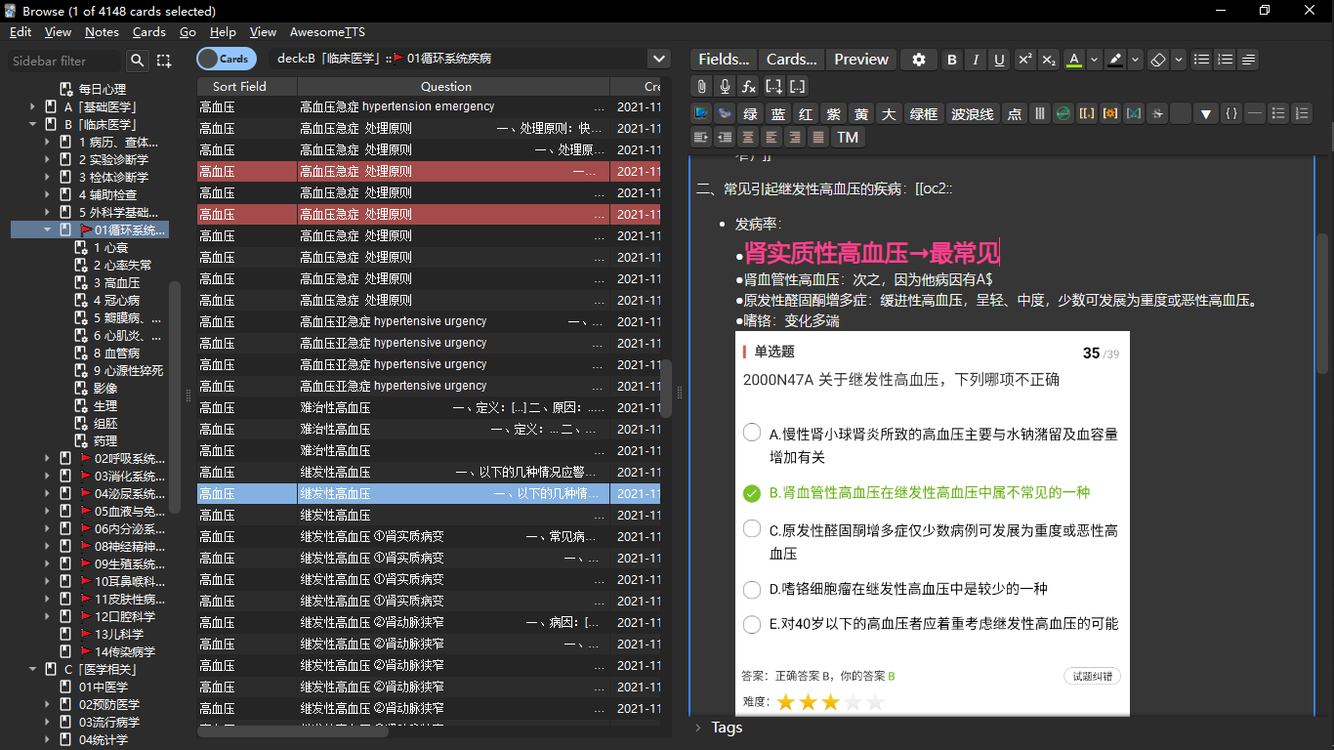Image resolution: width=1334 pixels, height=750 pixels.
Task: Click the strikethrough S icon
Action: (x=1157, y=113)
